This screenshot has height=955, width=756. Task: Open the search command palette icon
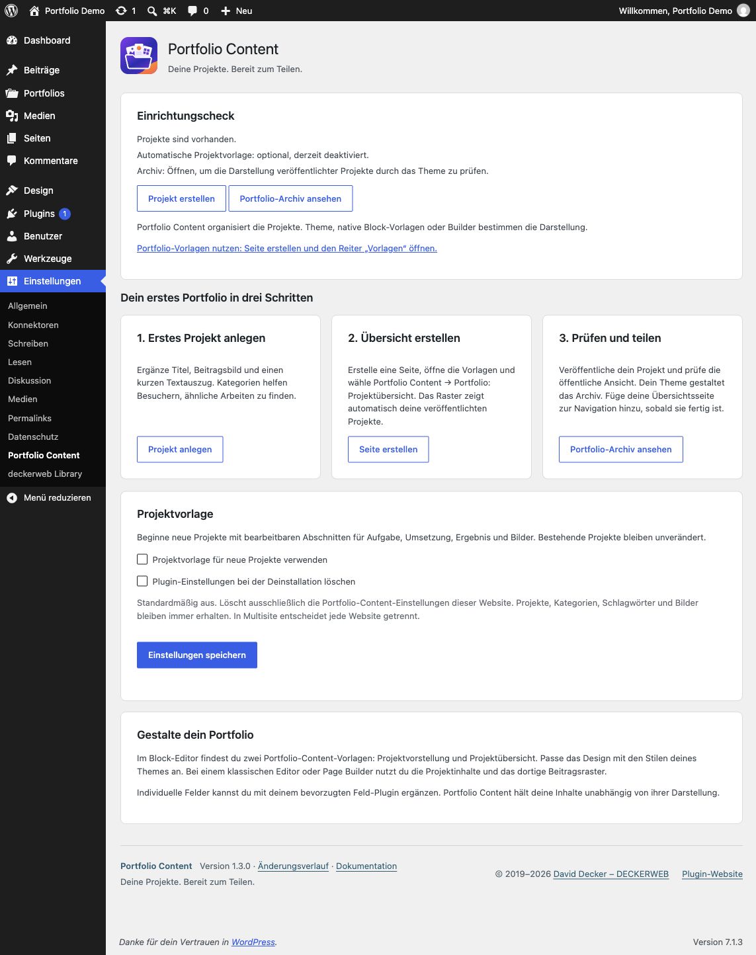pyautogui.click(x=152, y=11)
